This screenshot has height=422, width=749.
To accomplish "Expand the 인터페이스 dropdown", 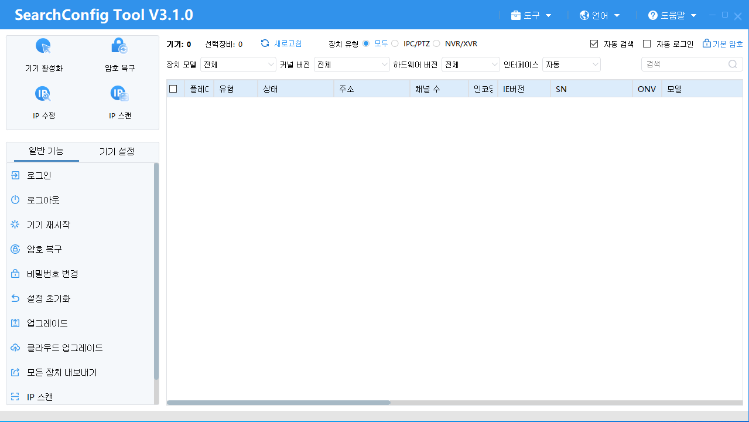I will 572,64.
